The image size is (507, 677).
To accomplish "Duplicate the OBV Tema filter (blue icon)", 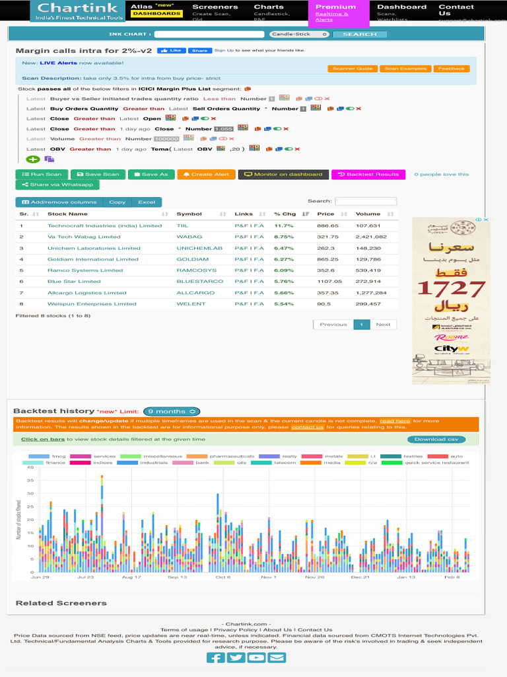I will pos(279,149).
